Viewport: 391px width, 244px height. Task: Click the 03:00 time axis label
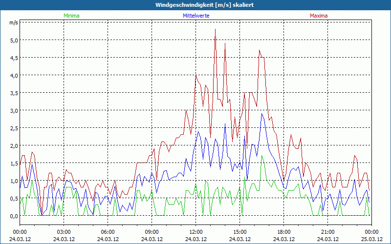click(x=64, y=232)
